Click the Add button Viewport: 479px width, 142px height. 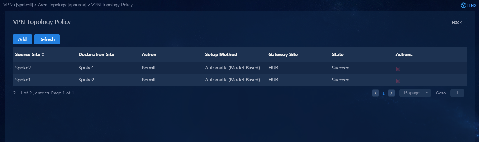[x=22, y=39]
